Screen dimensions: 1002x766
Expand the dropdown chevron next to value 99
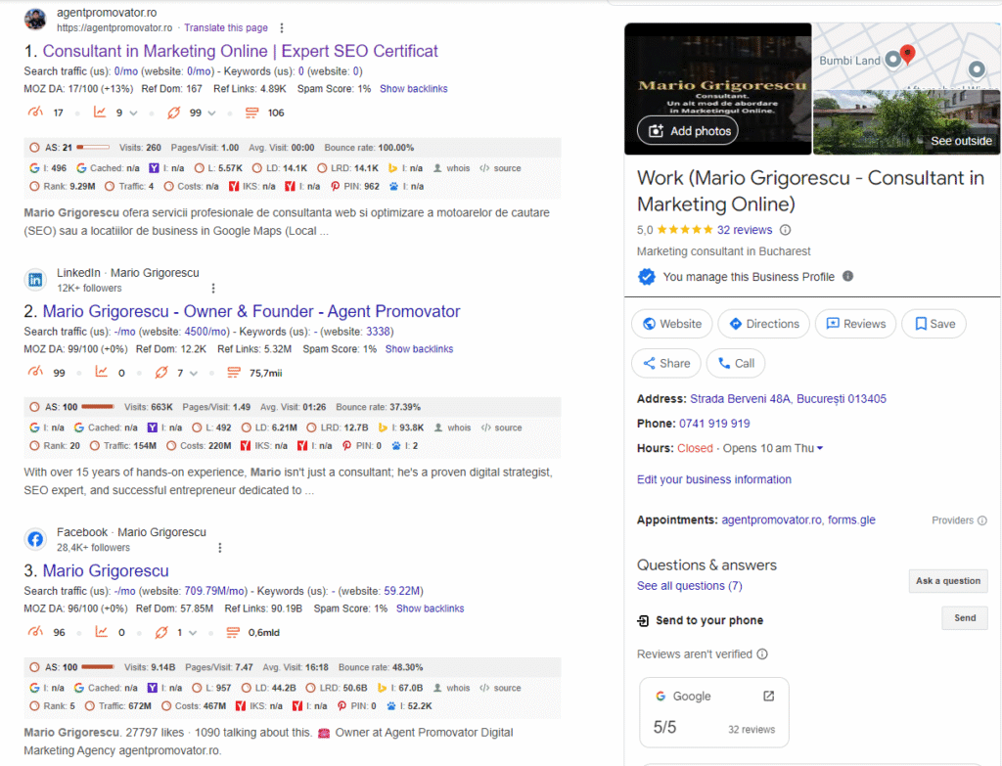click(x=211, y=113)
